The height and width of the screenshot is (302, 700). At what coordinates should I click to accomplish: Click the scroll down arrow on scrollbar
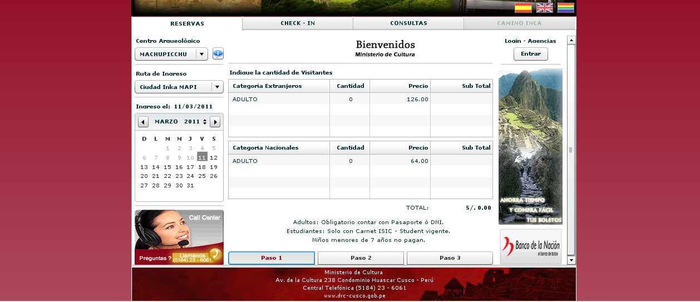pos(571,260)
